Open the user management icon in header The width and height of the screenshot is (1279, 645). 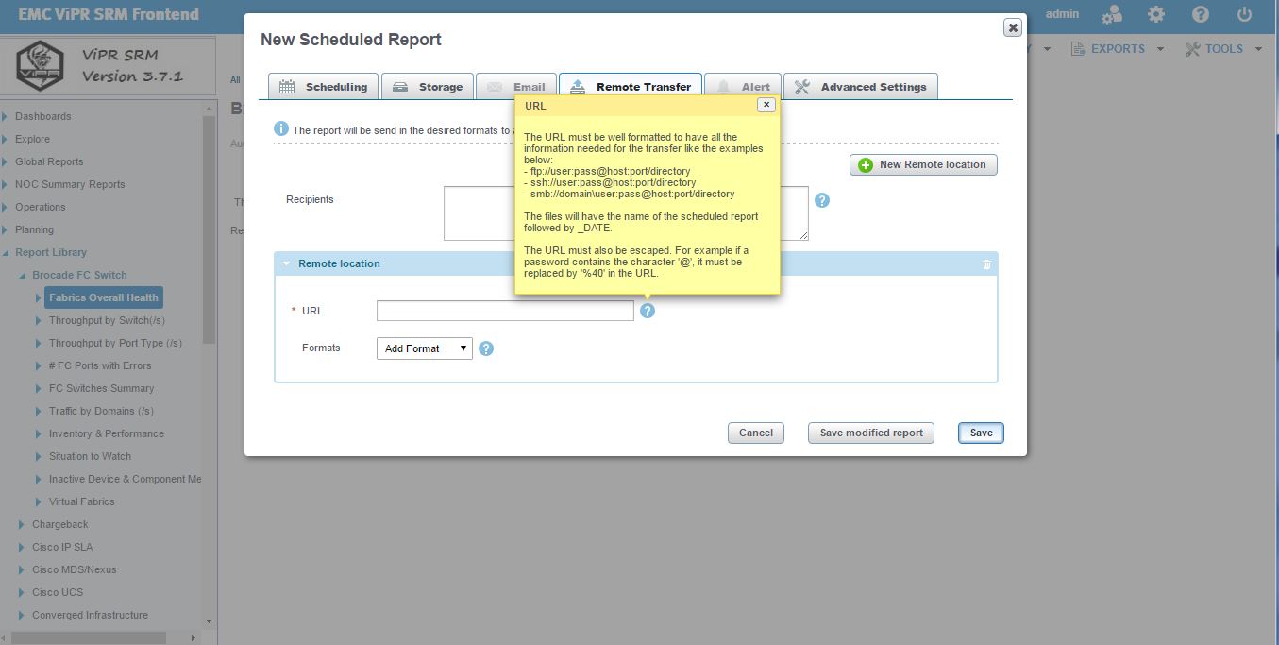1113,15
